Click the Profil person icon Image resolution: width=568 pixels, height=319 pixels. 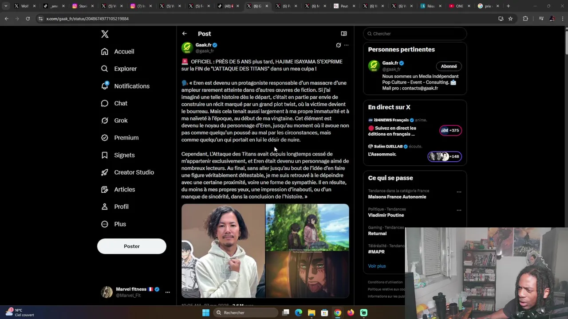point(105,206)
